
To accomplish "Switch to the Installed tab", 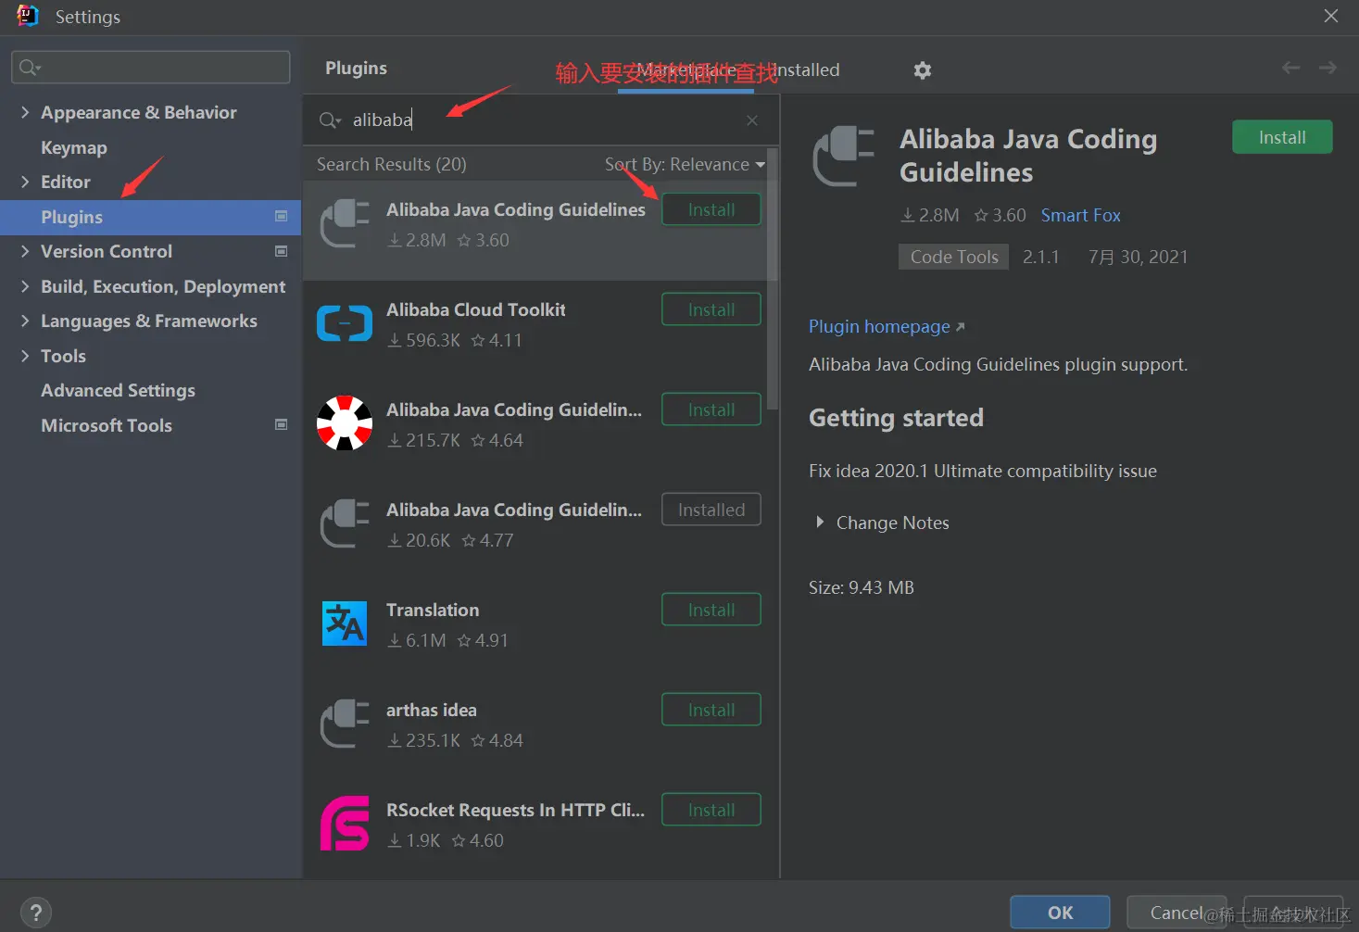I will pos(806,70).
